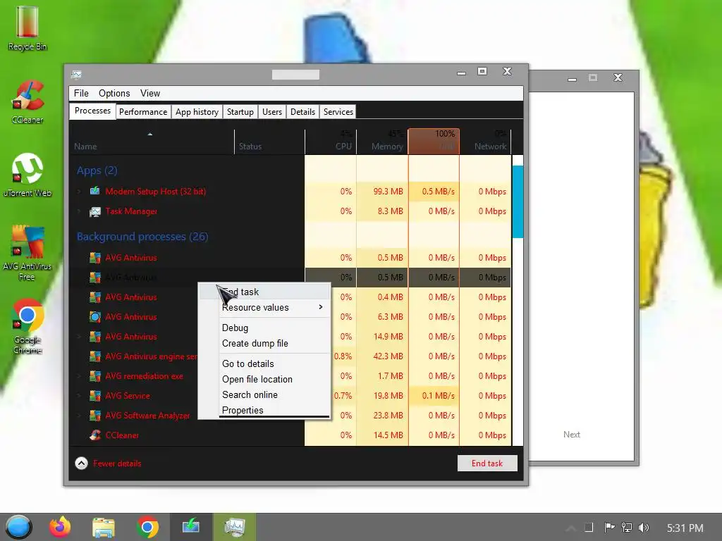722x541 pixels.
Task: Switch to the App history tab
Action: [197, 112]
